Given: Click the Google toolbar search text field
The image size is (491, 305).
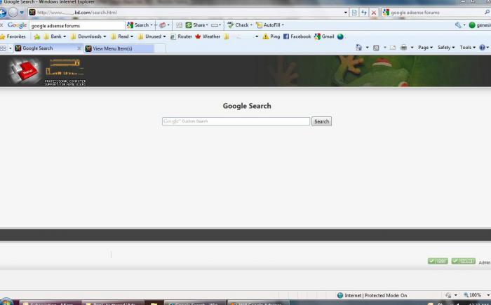Looking at the screenshot, I should (x=77, y=25).
